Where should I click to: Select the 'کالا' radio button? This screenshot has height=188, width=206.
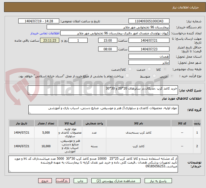[x=165, y=69]
